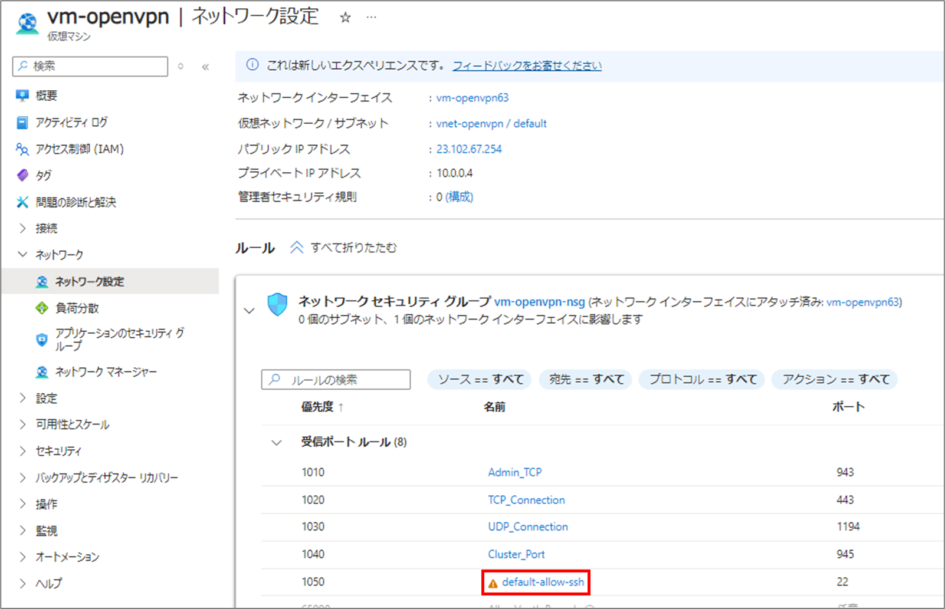Click the アクセス制御 (IAM) people icon
The image size is (945, 609).
22,149
